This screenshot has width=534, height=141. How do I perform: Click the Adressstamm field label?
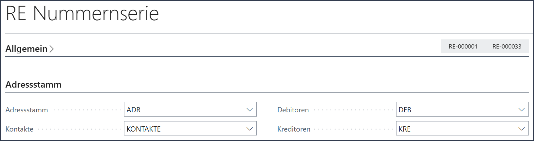(x=27, y=110)
